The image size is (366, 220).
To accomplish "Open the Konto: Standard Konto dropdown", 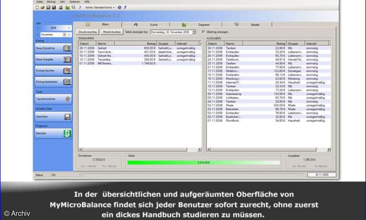I will point(100,7).
